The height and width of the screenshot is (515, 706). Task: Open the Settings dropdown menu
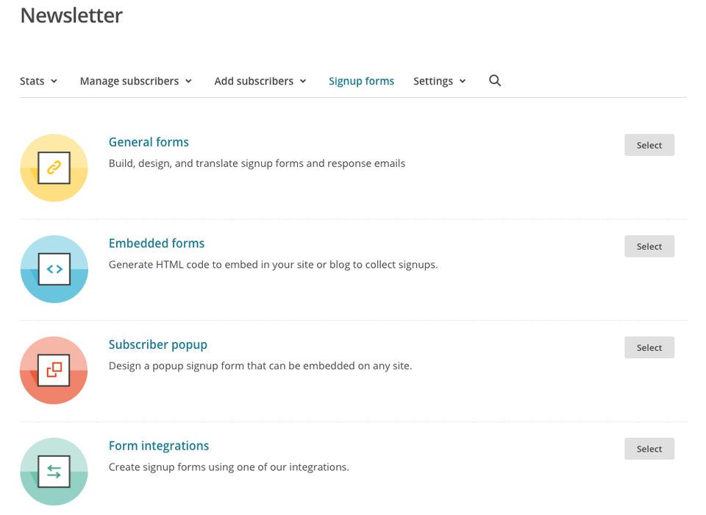[440, 81]
